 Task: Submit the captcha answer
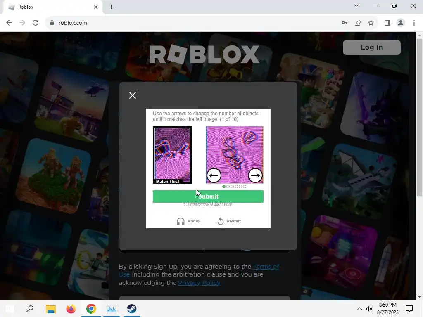coord(208,196)
